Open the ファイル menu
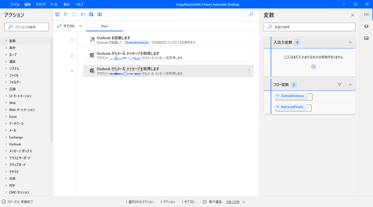 tap(14, 4)
